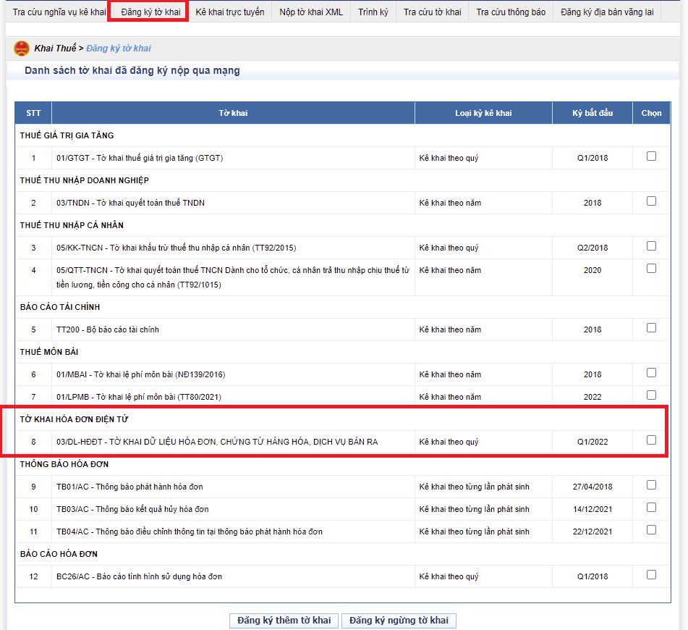
Task: Go to the Trình ký tab
Action: [373, 12]
